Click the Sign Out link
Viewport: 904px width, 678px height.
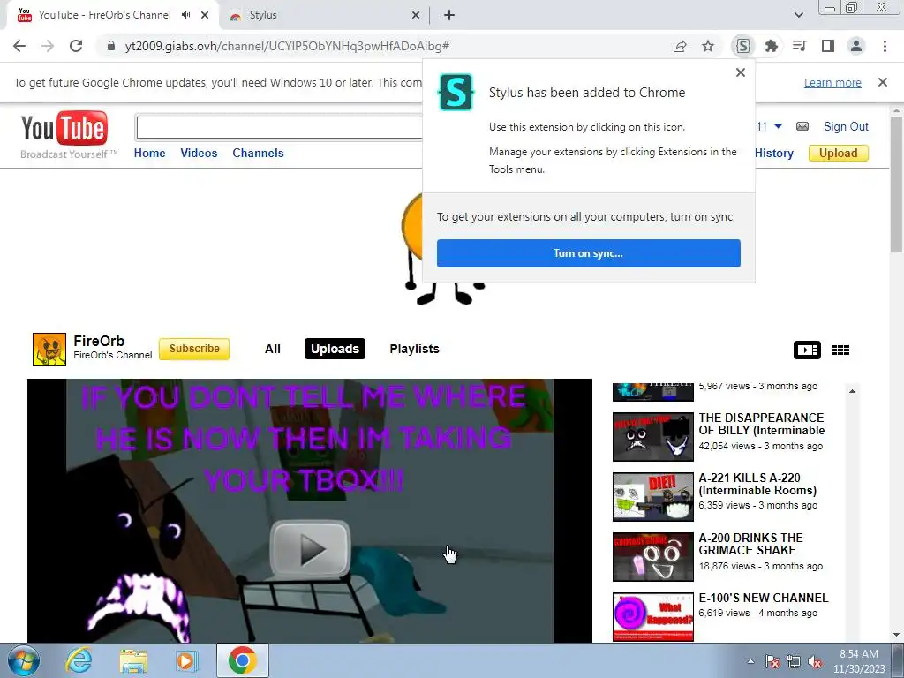click(x=846, y=126)
